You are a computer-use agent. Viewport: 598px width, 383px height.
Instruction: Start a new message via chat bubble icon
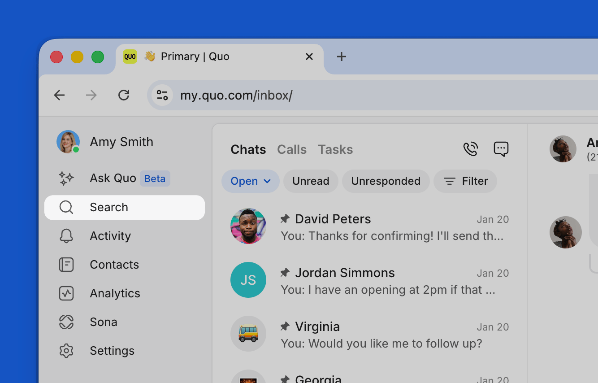(x=501, y=149)
